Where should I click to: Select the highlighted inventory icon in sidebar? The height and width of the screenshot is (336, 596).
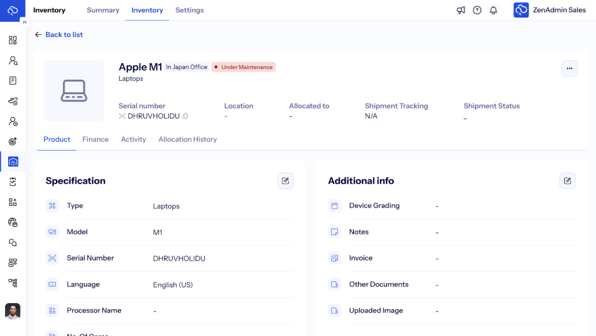13,162
